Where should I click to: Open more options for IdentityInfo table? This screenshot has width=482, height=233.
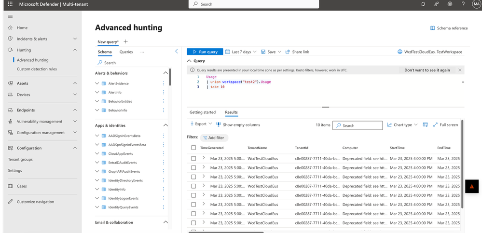pyautogui.click(x=163, y=189)
